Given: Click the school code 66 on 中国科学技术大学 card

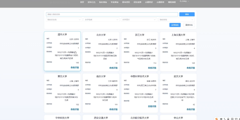Looking at the screenshot, I should (x=155, y=101).
